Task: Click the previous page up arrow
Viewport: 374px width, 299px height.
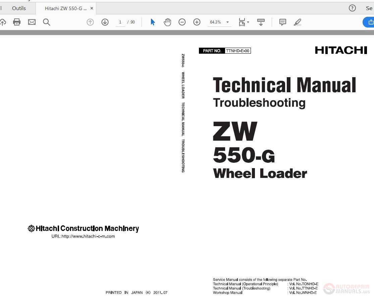Action: click(x=90, y=22)
